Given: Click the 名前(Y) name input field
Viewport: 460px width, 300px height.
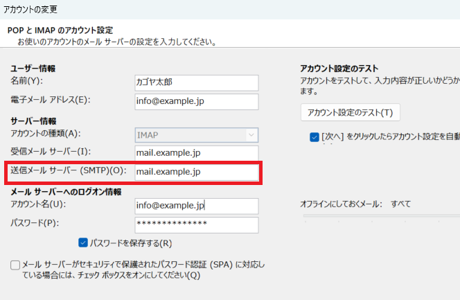Looking at the screenshot, I should (x=197, y=82).
